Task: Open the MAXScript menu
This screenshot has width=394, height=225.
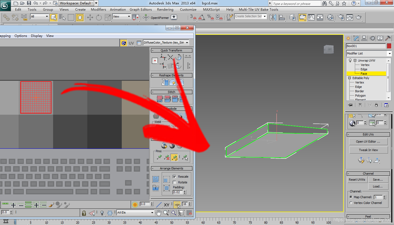Action: [x=211, y=9]
